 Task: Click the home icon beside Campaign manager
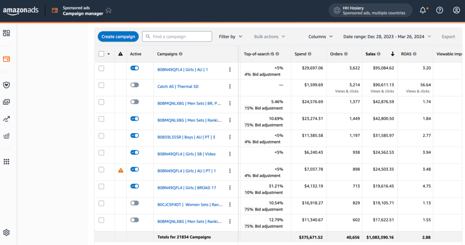[109, 10]
